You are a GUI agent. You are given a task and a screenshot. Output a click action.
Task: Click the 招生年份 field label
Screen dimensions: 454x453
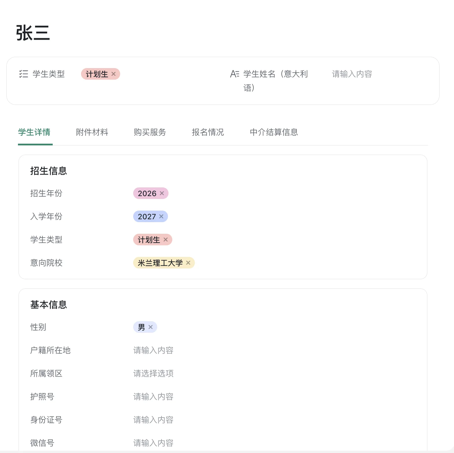pyautogui.click(x=46, y=193)
